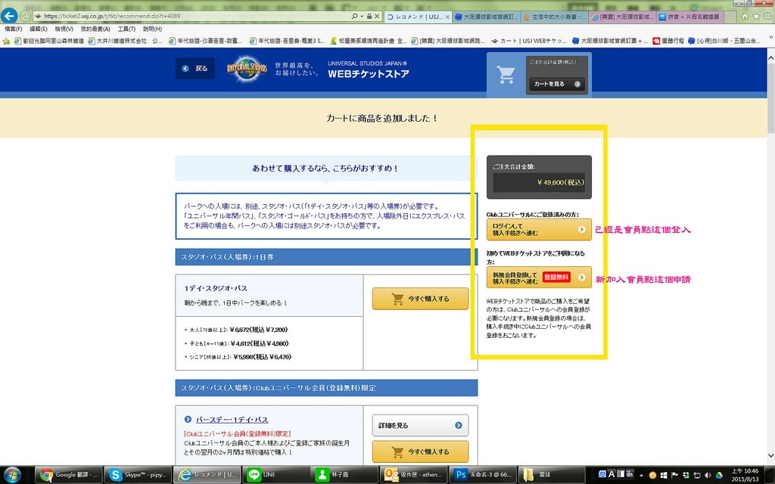Click the browser back arrow button
This screenshot has width=775, height=484.
(x=11, y=16)
